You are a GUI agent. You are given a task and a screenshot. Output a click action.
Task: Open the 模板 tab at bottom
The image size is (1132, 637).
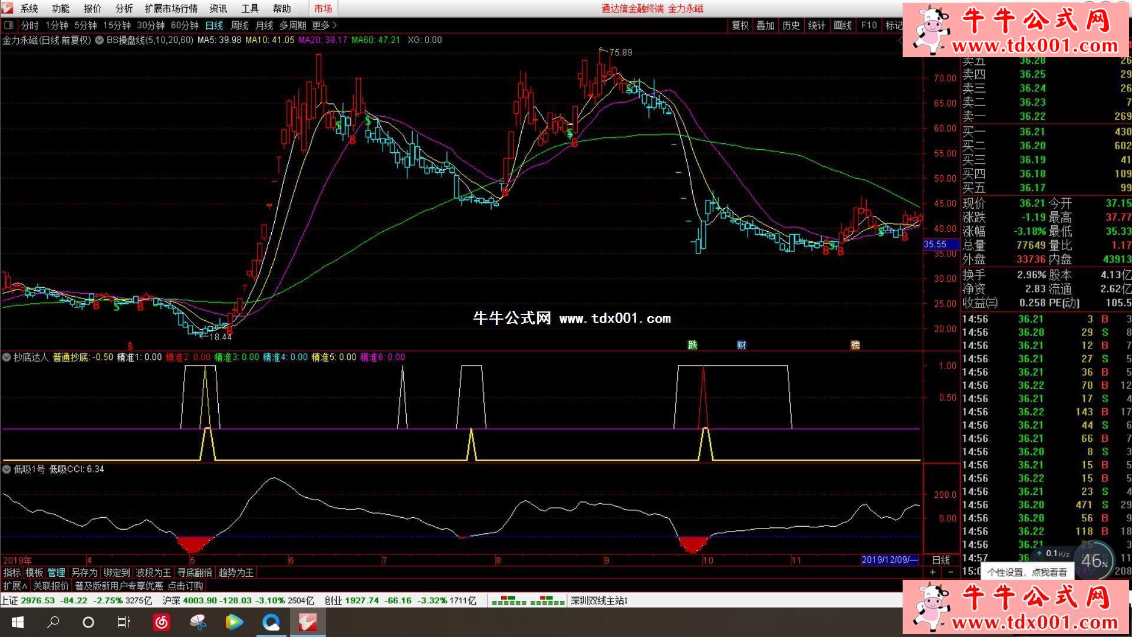coord(34,573)
